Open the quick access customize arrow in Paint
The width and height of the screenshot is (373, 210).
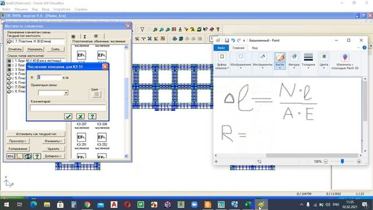click(244, 41)
